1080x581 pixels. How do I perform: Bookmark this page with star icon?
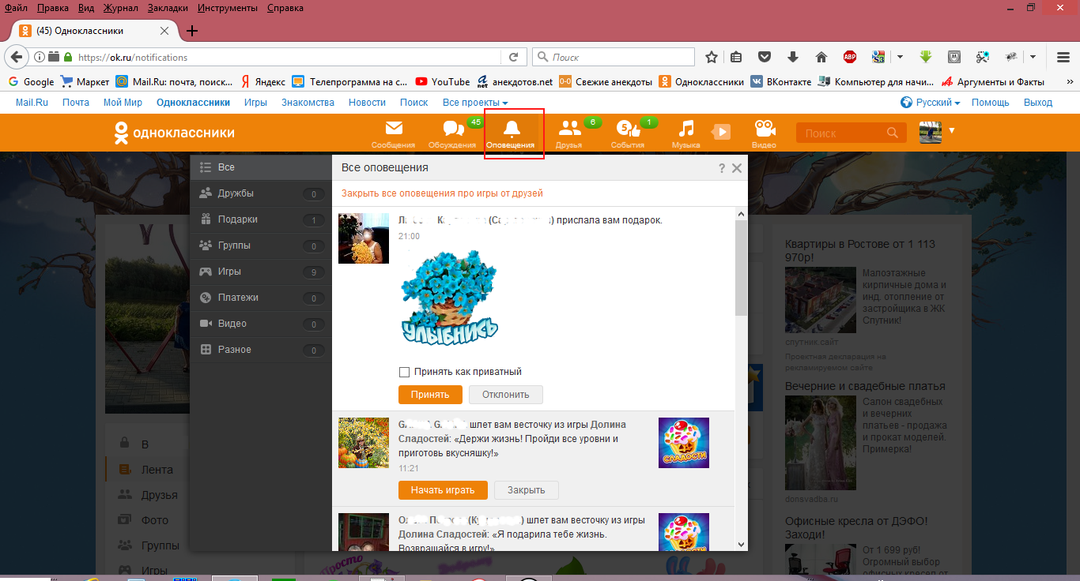712,57
